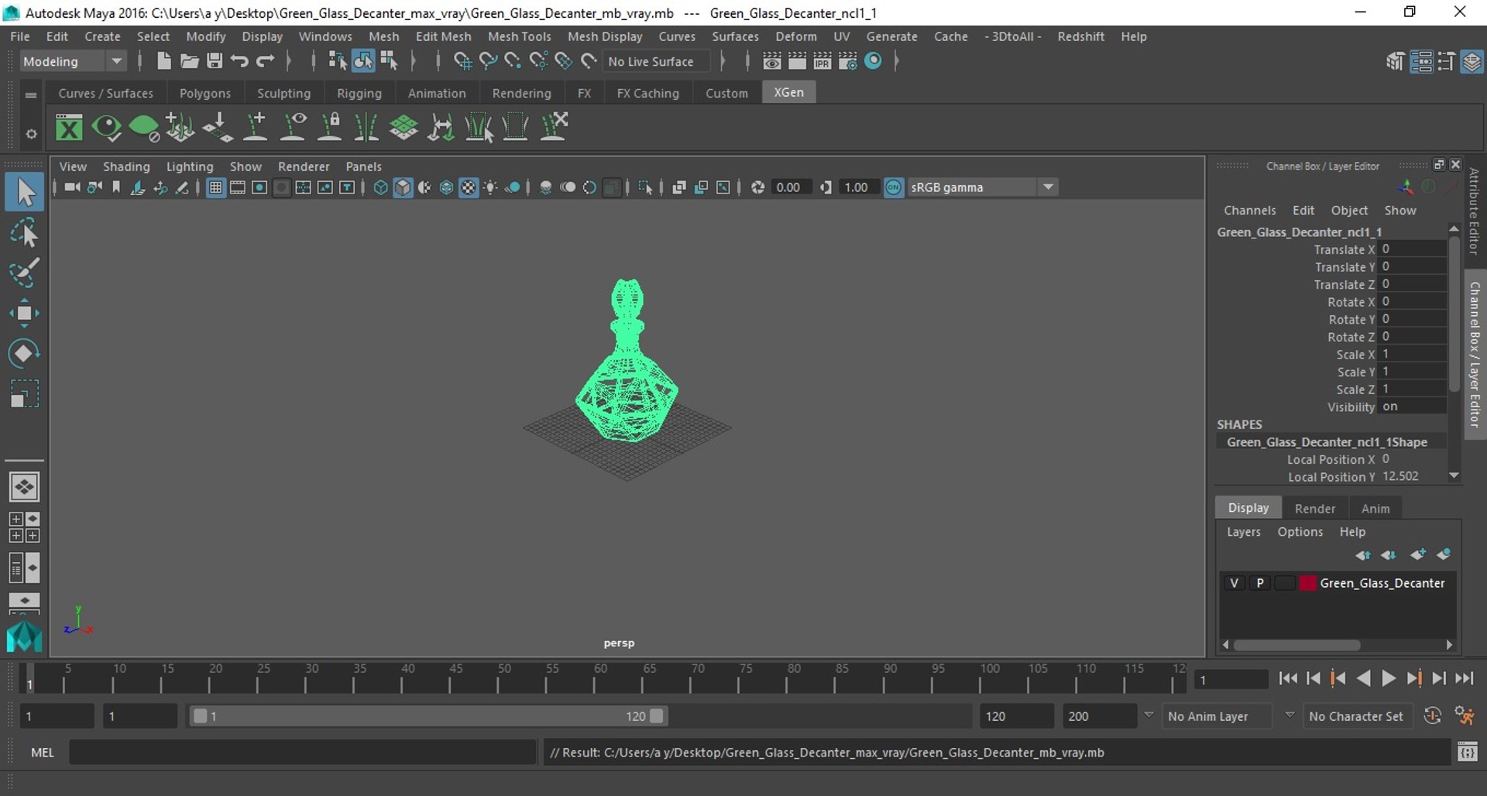Image resolution: width=1487 pixels, height=796 pixels.
Task: Open the Render Settings window
Action: coord(847,61)
